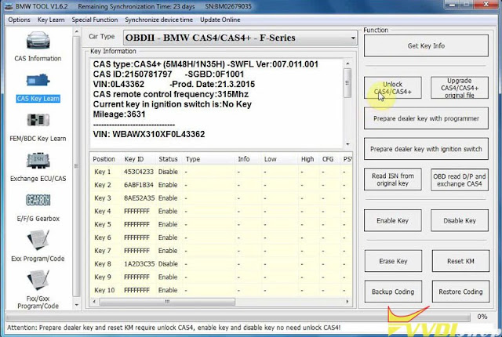Click the VIN: WBAWX310XF0L43362 text line
This screenshot has width=502, height=337.
(x=149, y=134)
